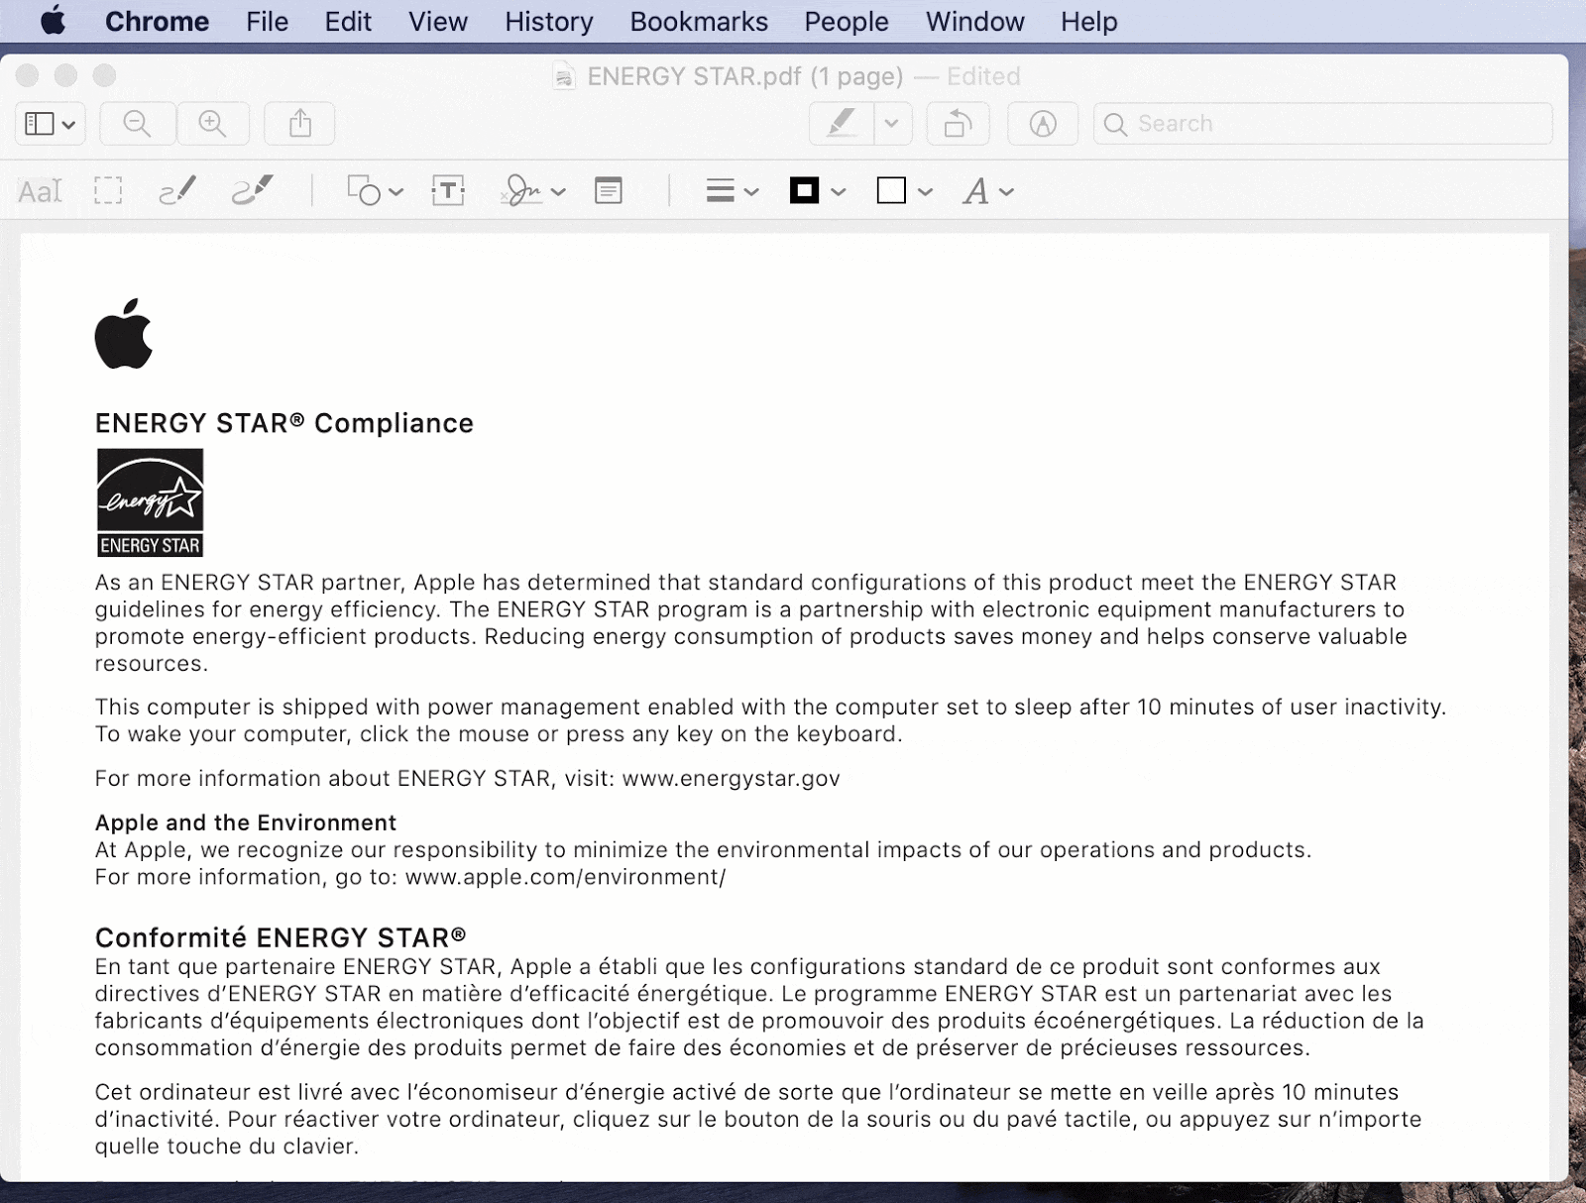Click the document proxy icon in title

(564, 76)
